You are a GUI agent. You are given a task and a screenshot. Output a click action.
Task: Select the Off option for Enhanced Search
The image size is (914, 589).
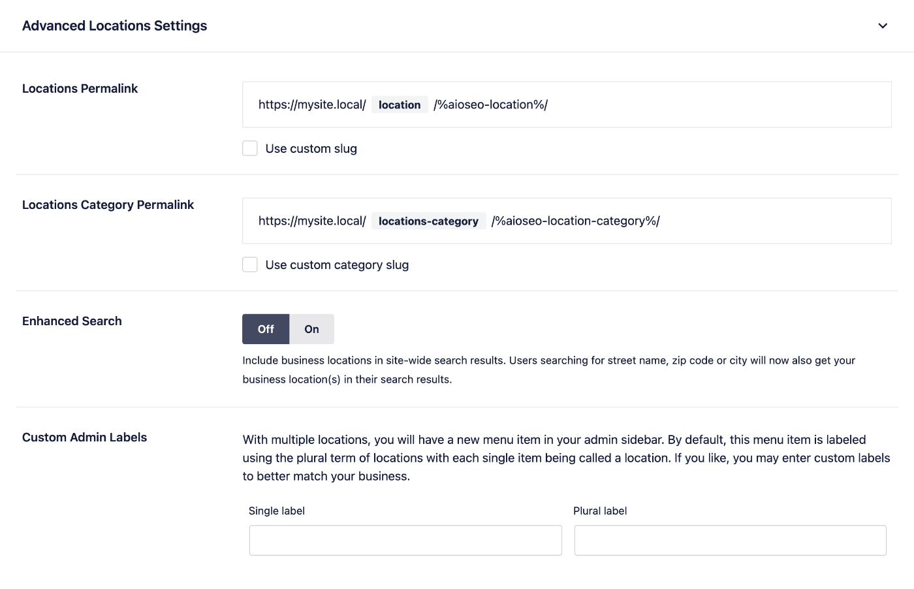[266, 329]
